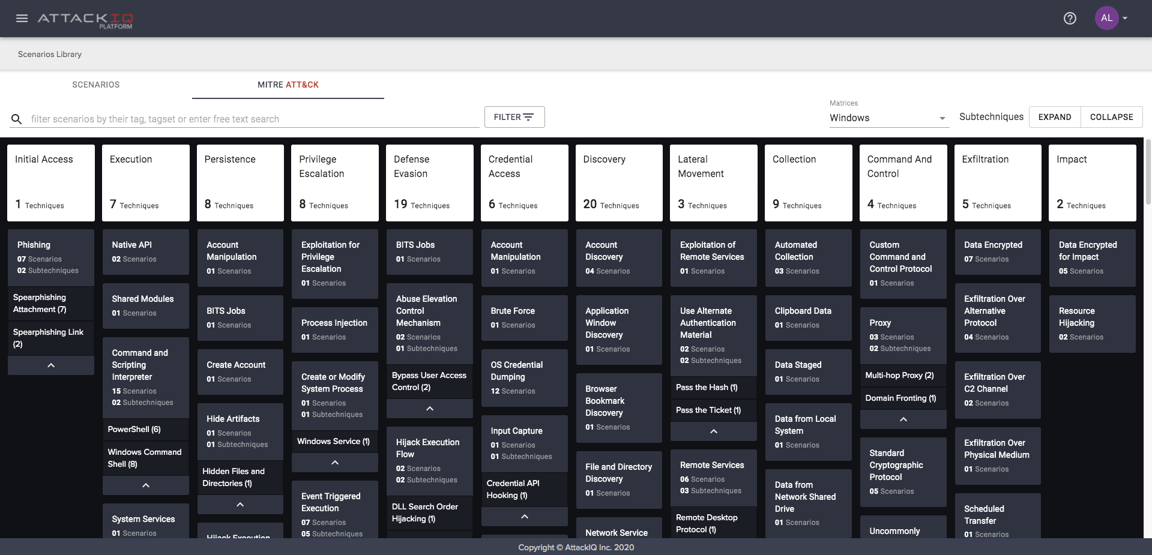Click the scenario search input field
This screenshot has width=1152, height=555.
point(240,119)
